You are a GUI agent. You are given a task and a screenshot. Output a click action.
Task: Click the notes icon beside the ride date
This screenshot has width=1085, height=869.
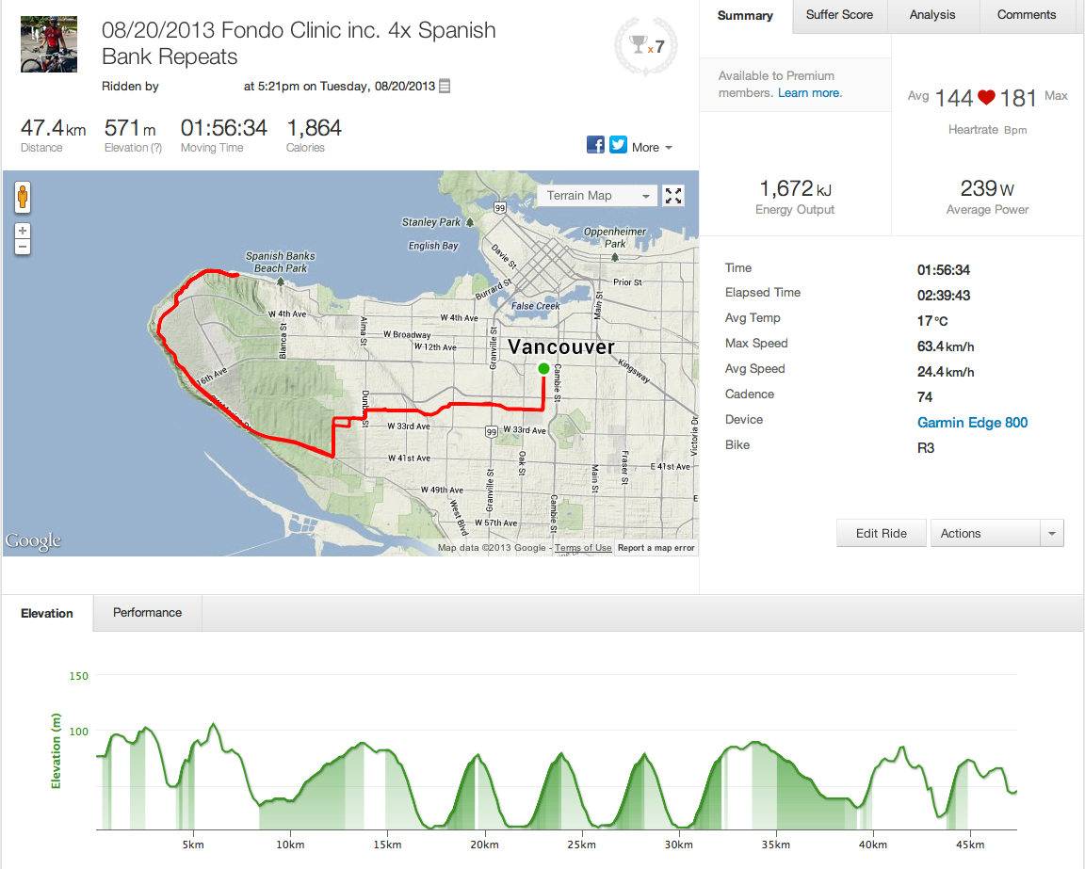445,86
